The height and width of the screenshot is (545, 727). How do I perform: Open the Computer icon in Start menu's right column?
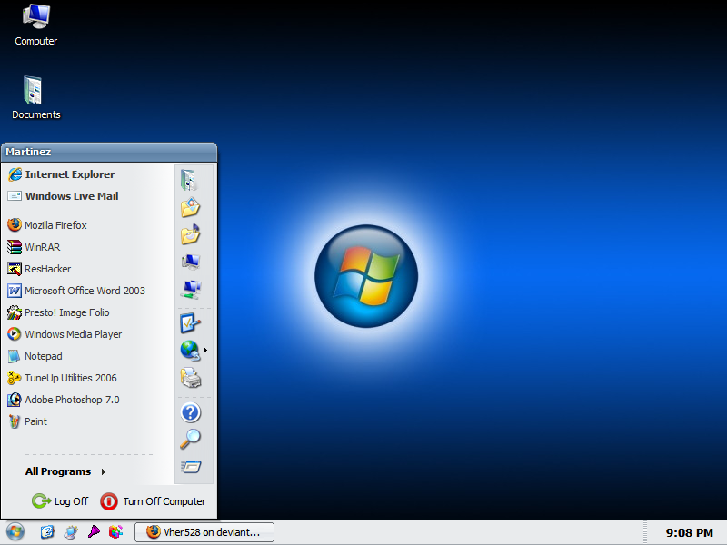[191, 263]
